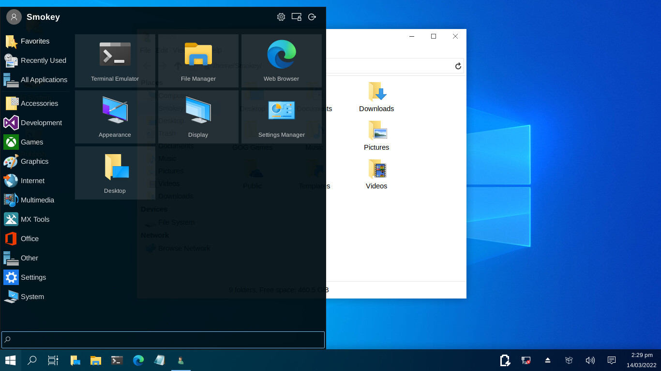This screenshot has width=661, height=371.
Task: Click the Windows start button
Action: pyautogui.click(x=10, y=360)
